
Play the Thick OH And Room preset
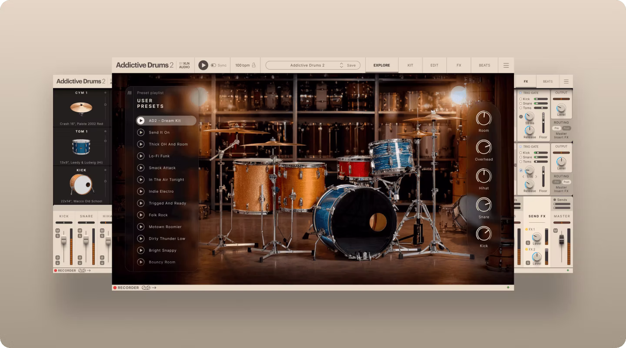[x=141, y=144]
